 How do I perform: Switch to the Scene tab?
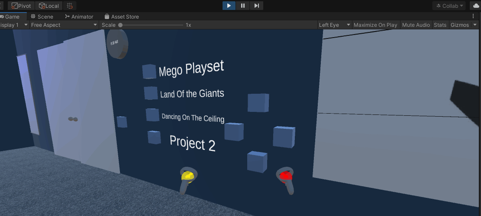[x=42, y=16]
